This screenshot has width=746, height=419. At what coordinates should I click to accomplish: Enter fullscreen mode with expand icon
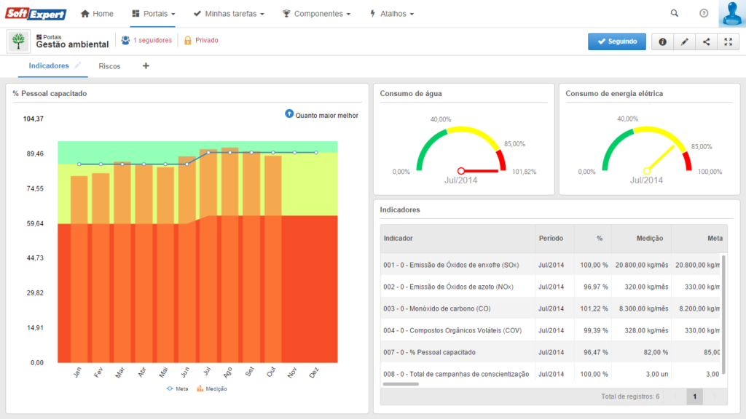(x=728, y=42)
